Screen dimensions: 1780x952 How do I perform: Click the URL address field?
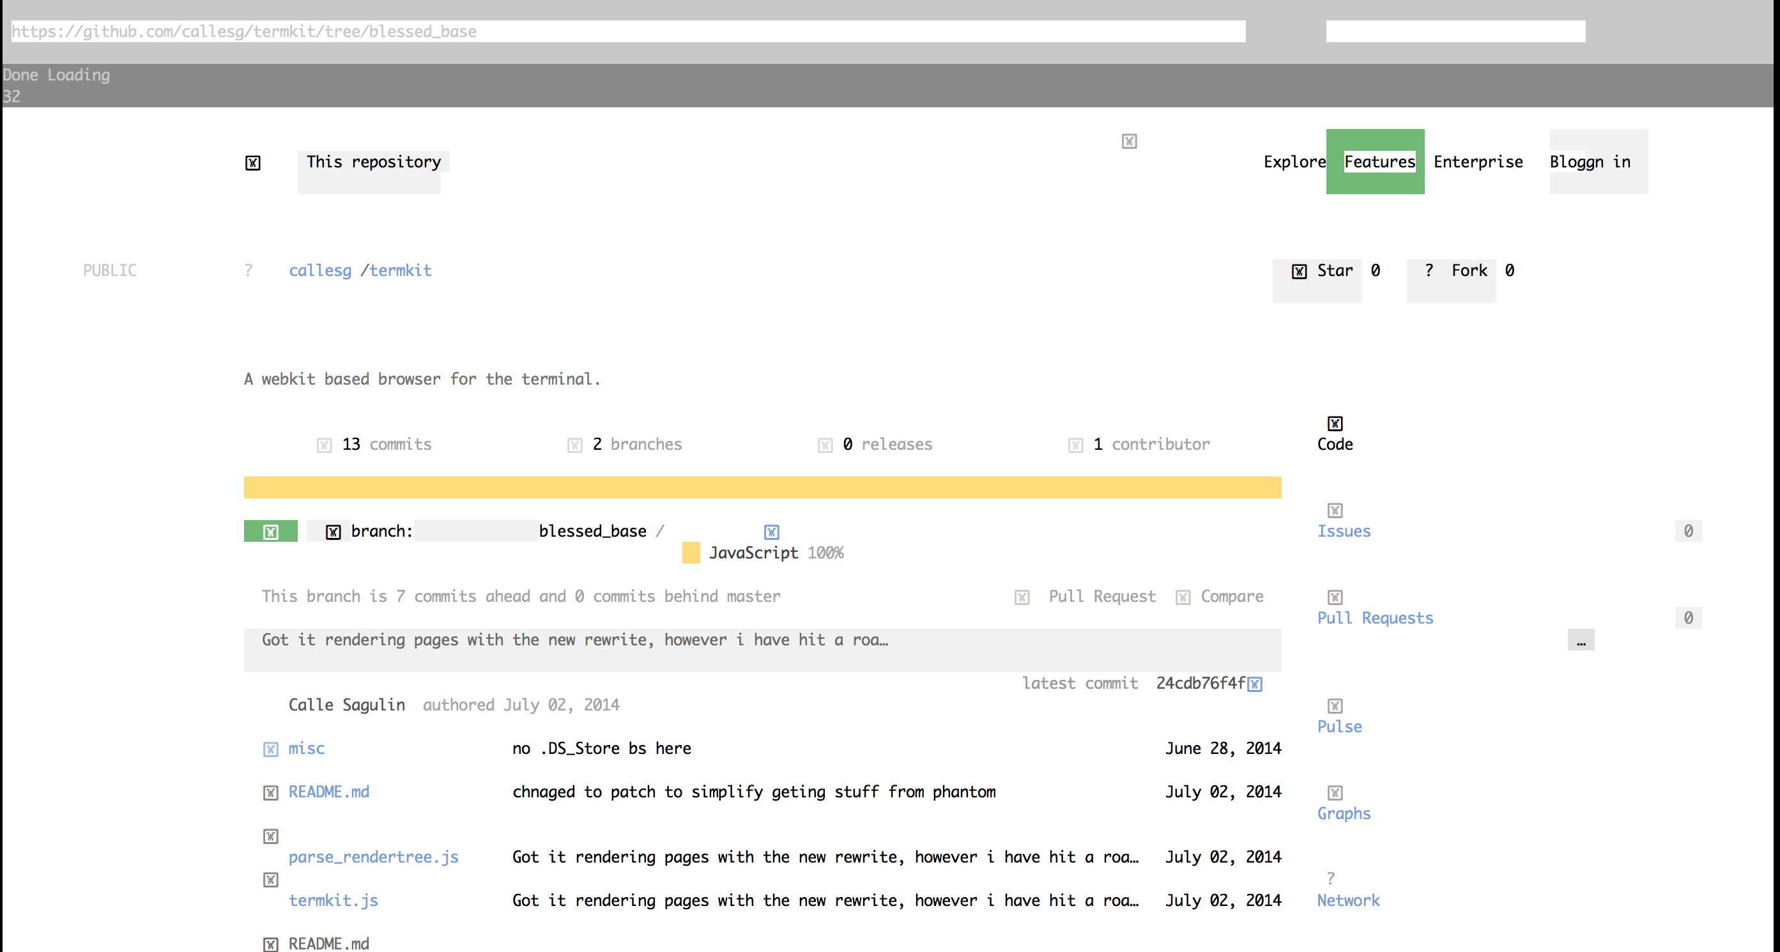coord(628,31)
